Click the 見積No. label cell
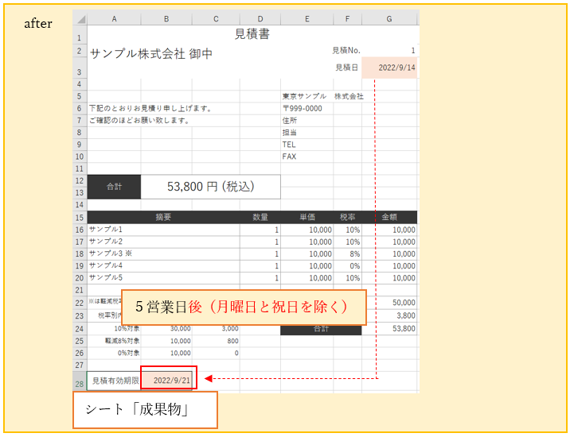574x437 pixels. [x=346, y=50]
